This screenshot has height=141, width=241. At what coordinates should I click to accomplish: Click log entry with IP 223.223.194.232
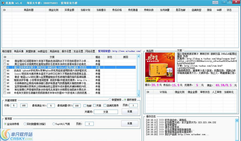point(181,123)
